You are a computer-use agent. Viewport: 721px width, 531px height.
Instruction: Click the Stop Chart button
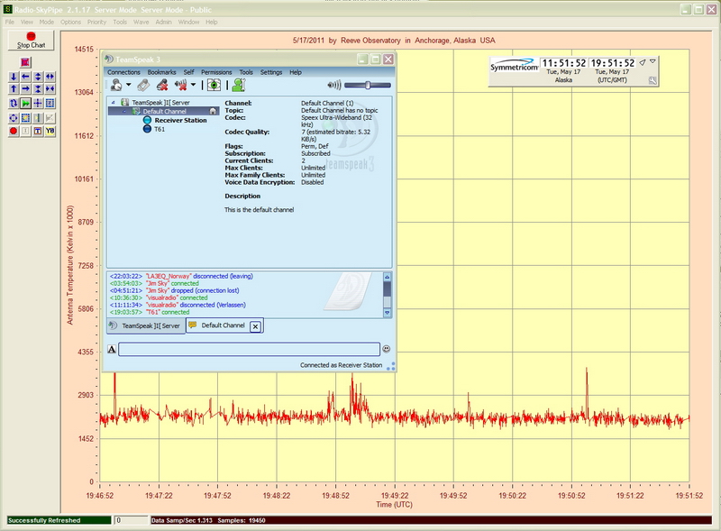point(31,41)
